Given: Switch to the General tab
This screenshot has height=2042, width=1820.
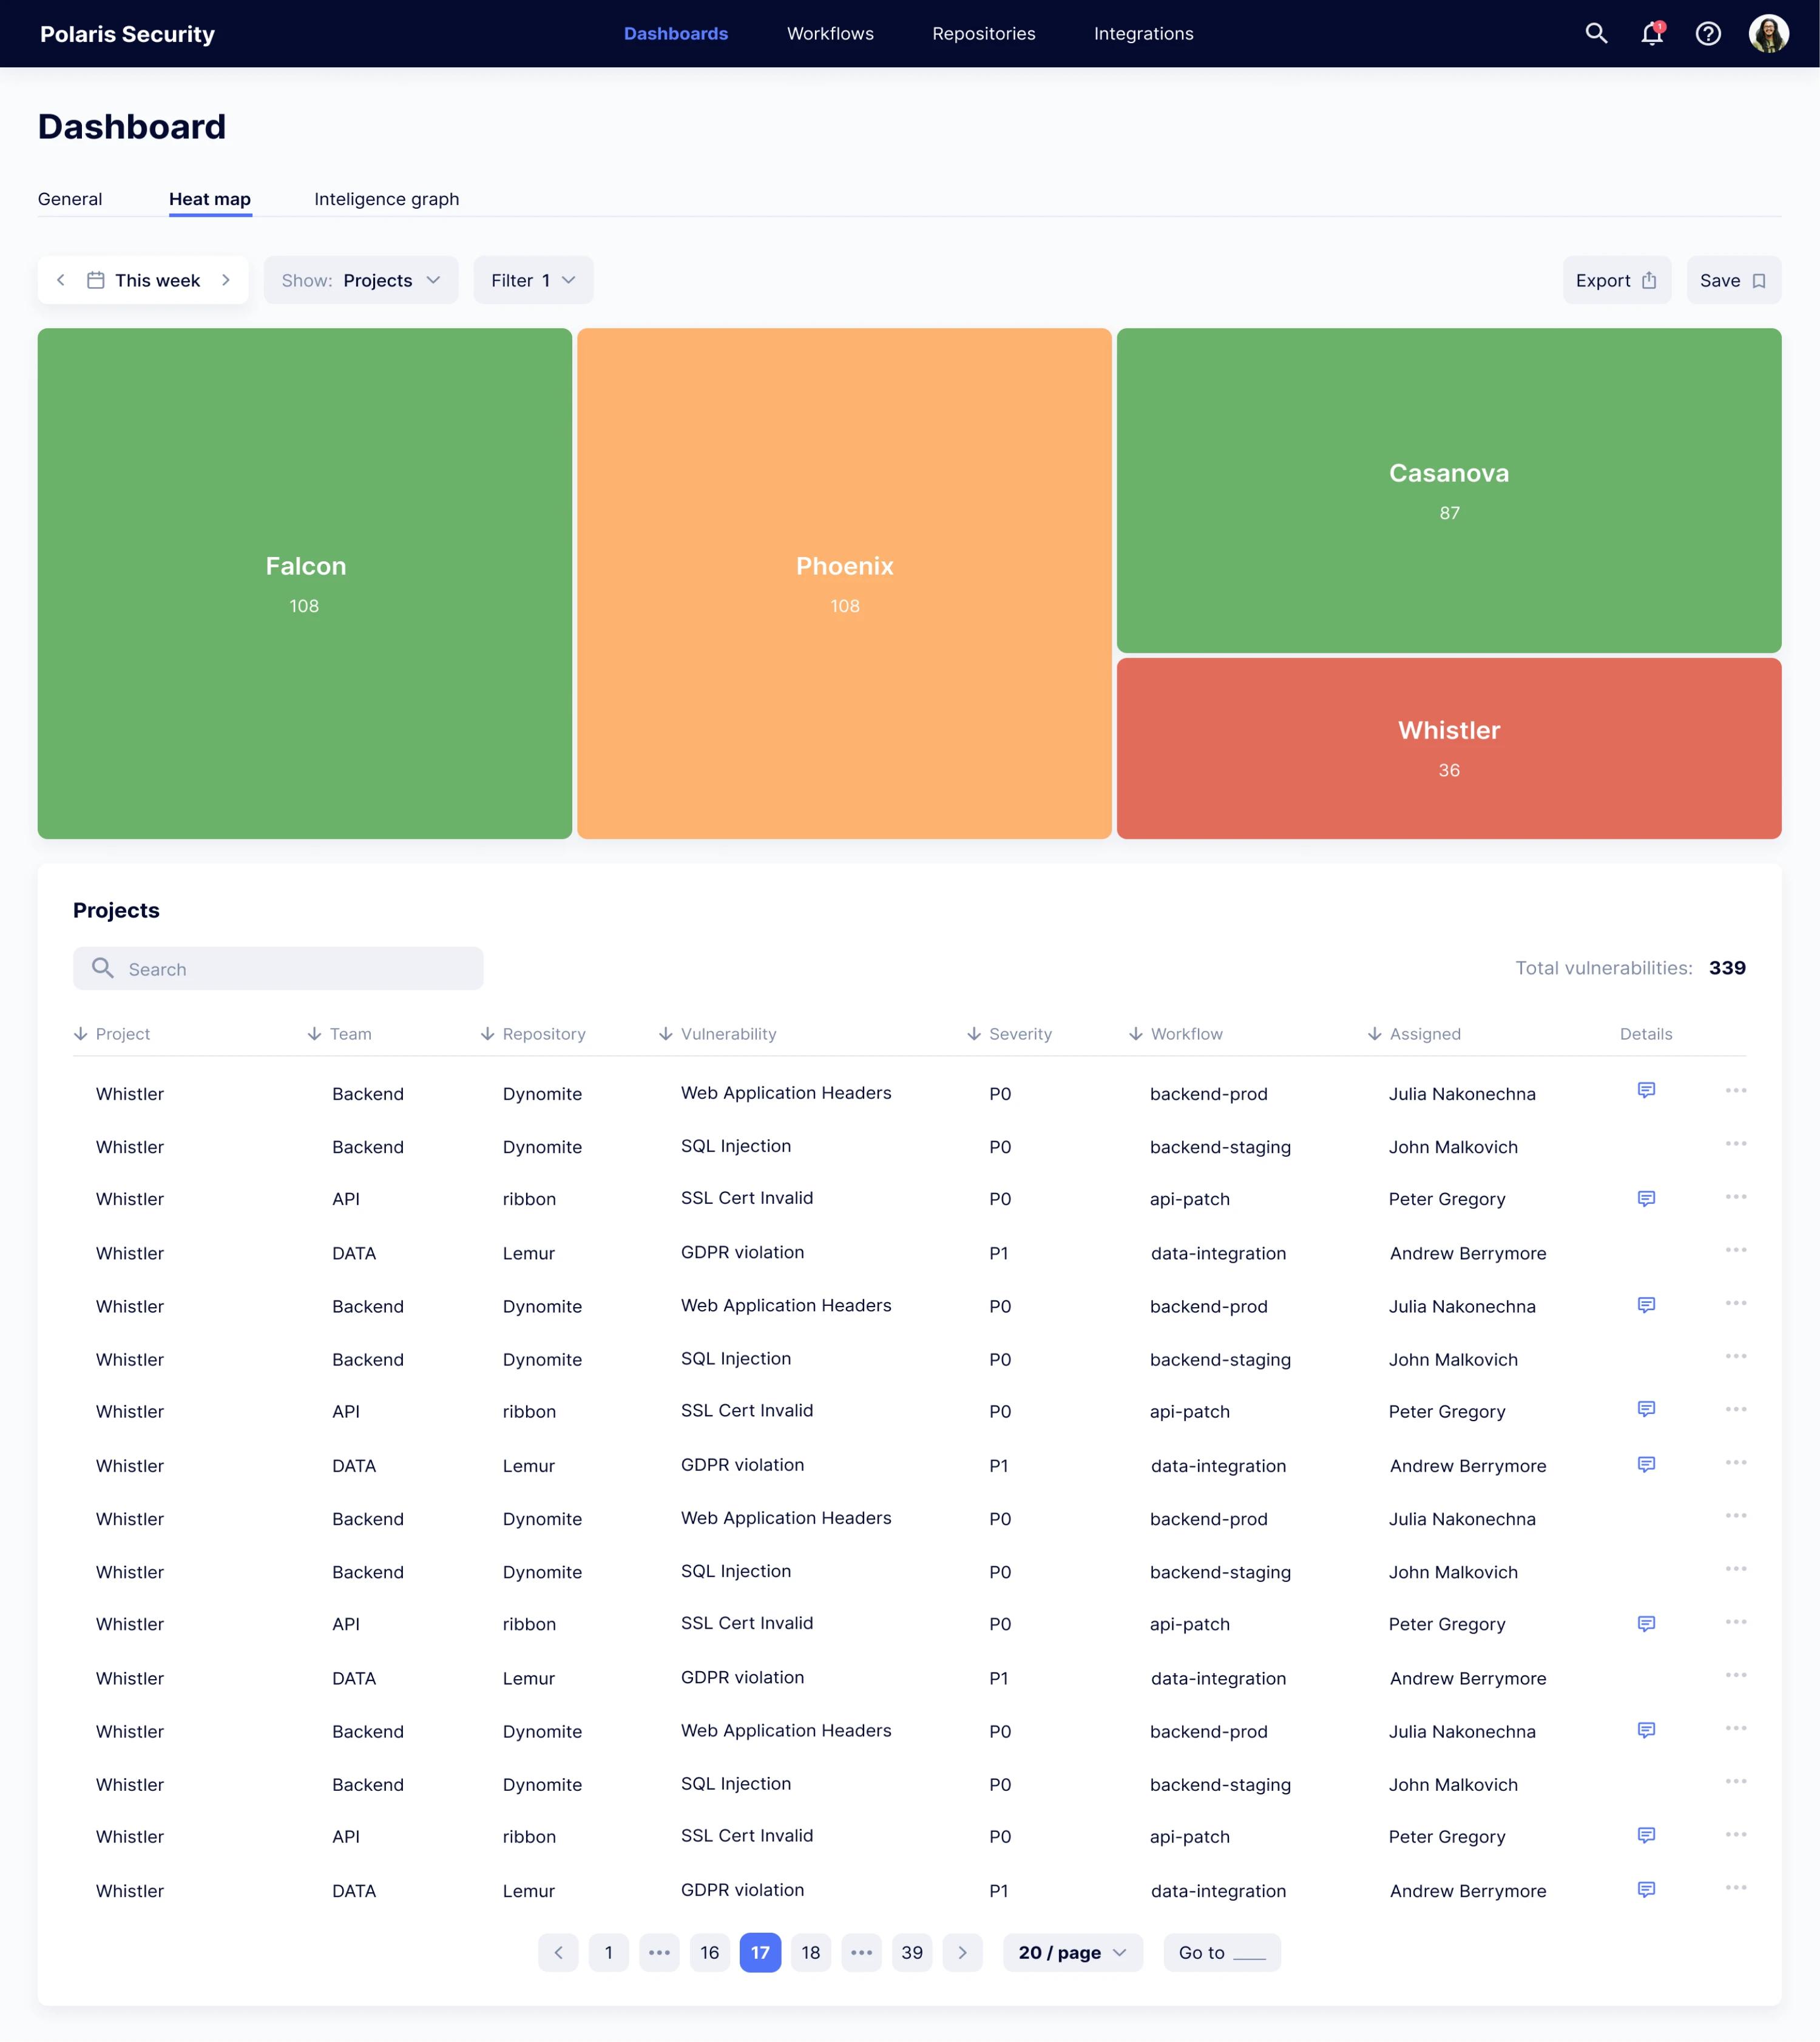Looking at the screenshot, I should pos(70,198).
